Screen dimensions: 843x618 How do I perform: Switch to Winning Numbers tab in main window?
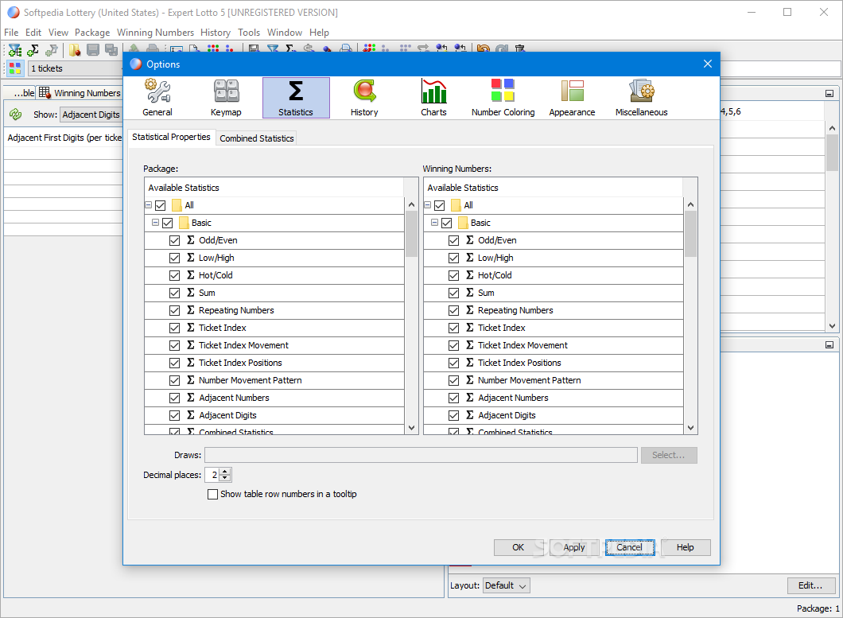click(x=80, y=93)
